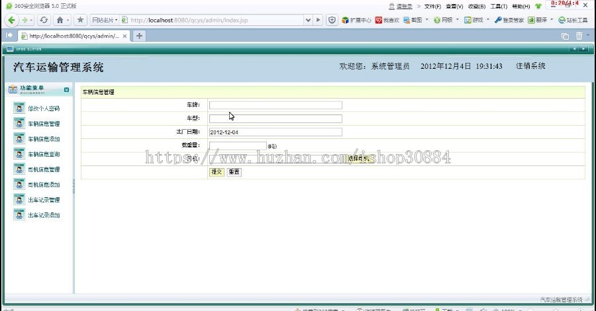Reset the form with 重置
This screenshot has height=311, width=596.
(x=234, y=172)
